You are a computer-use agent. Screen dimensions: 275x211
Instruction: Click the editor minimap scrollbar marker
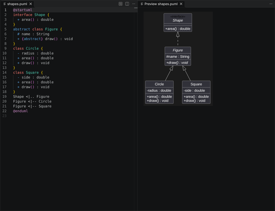136,8
